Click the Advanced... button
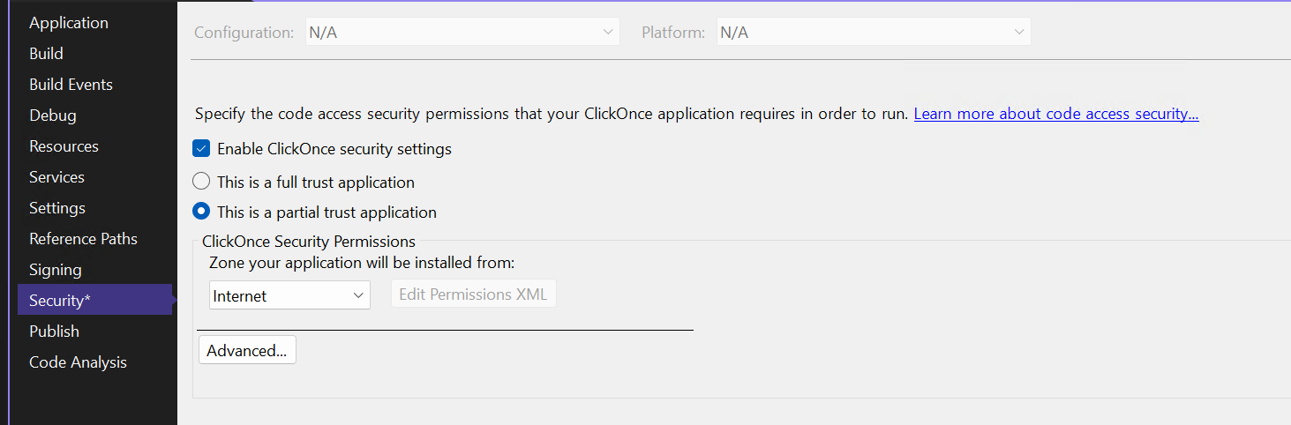The width and height of the screenshot is (1291, 425). pos(247,351)
